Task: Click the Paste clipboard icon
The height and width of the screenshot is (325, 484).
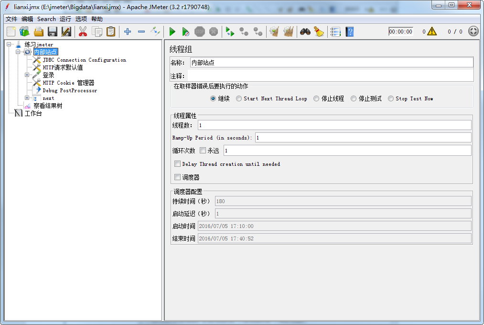Action: point(111,32)
